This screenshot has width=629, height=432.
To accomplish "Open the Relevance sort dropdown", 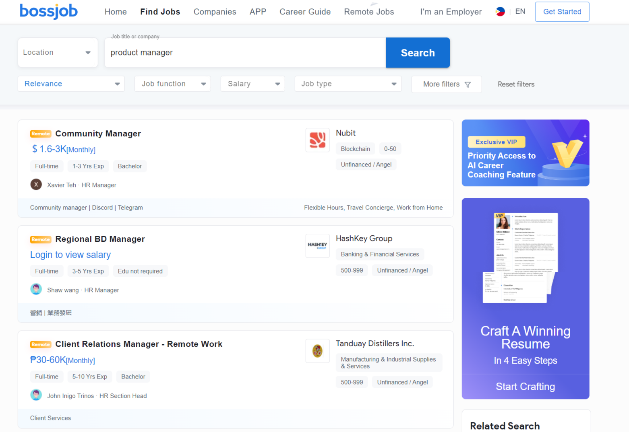I will [71, 84].
